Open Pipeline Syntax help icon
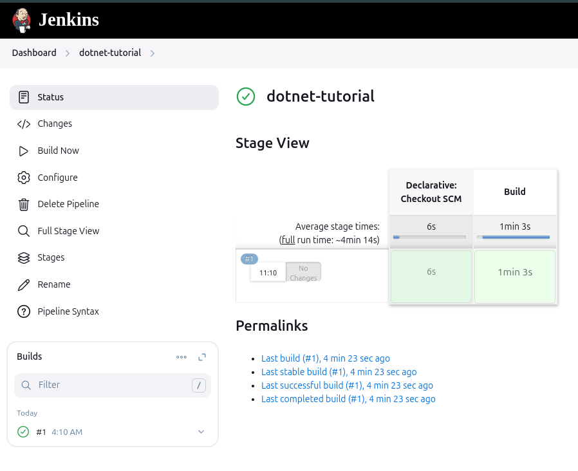578x471 pixels. tap(24, 311)
